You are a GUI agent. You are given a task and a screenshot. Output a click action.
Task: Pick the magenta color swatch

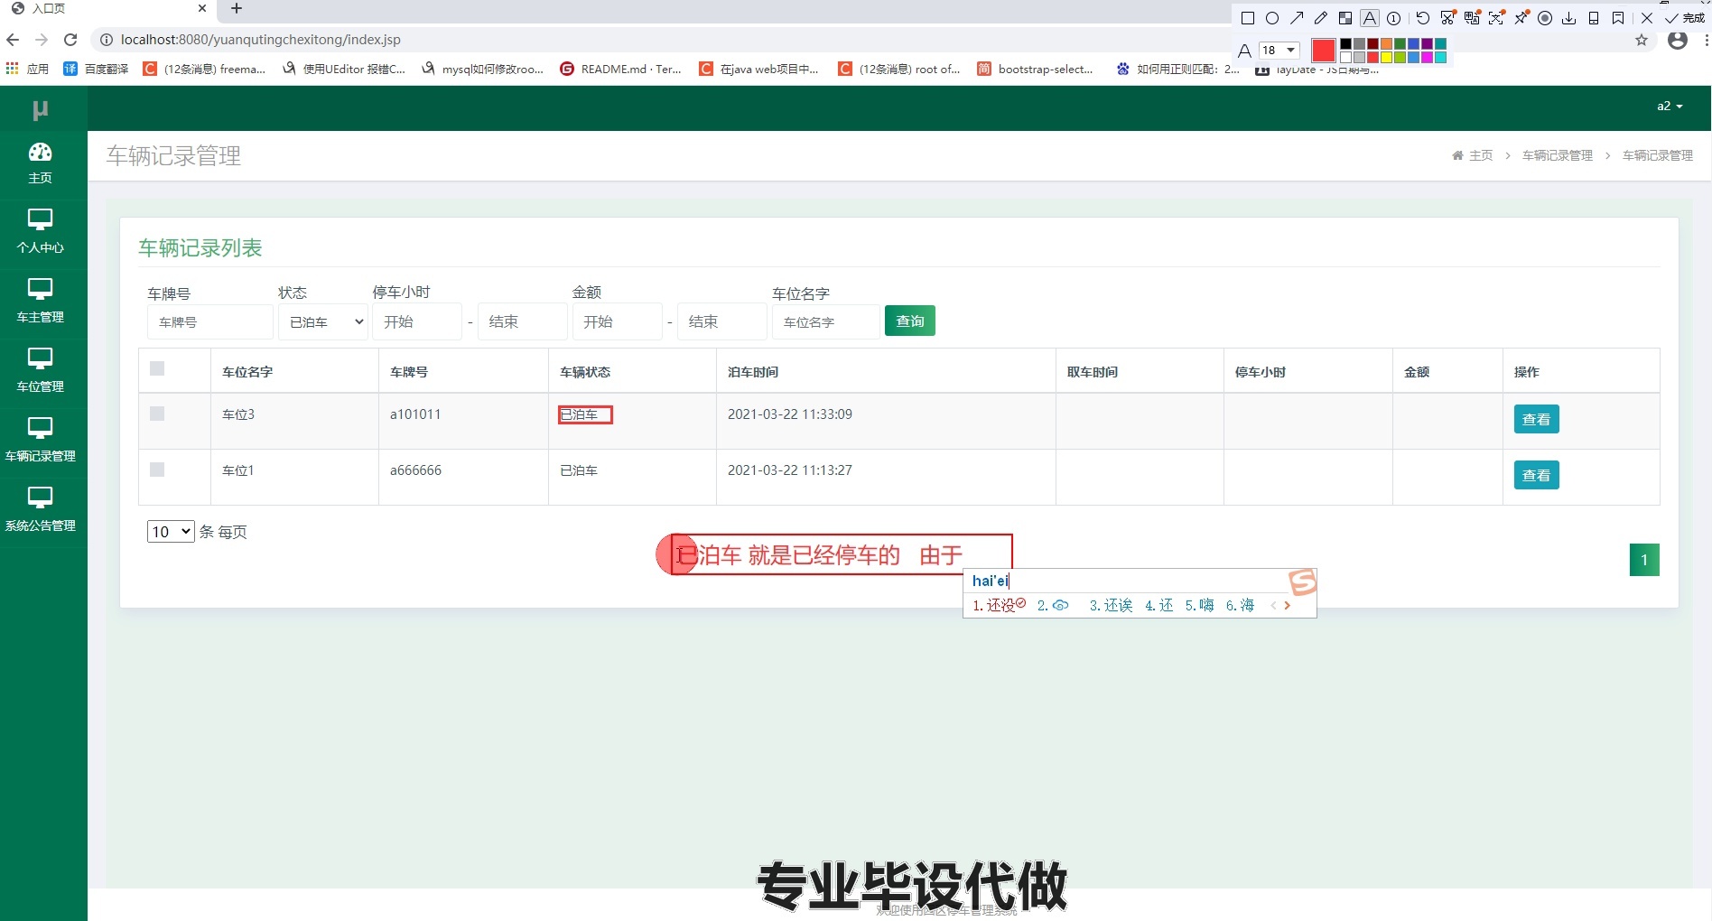[1427, 57]
